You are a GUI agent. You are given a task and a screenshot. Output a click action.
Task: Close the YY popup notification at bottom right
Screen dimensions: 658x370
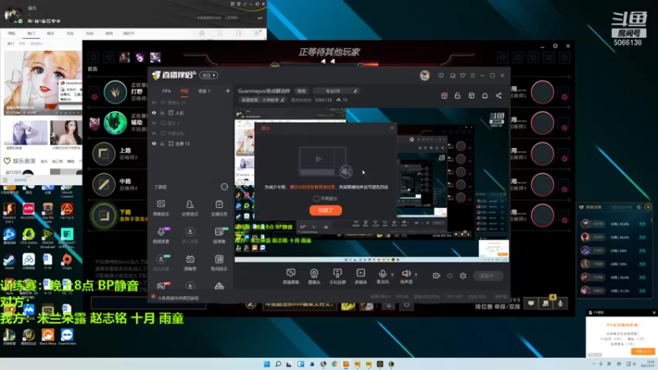(x=654, y=312)
